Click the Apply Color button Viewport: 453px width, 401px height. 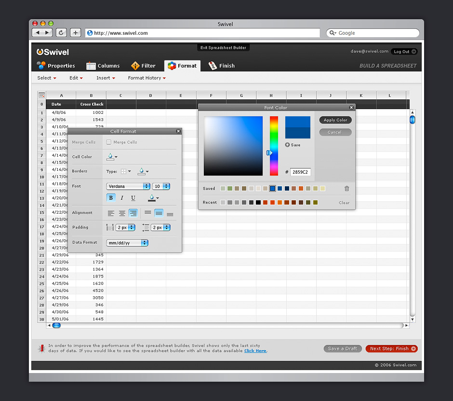pos(335,120)
